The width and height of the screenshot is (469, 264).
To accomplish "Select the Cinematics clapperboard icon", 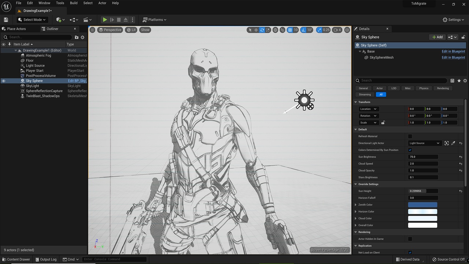I will (x=85, y=19).
